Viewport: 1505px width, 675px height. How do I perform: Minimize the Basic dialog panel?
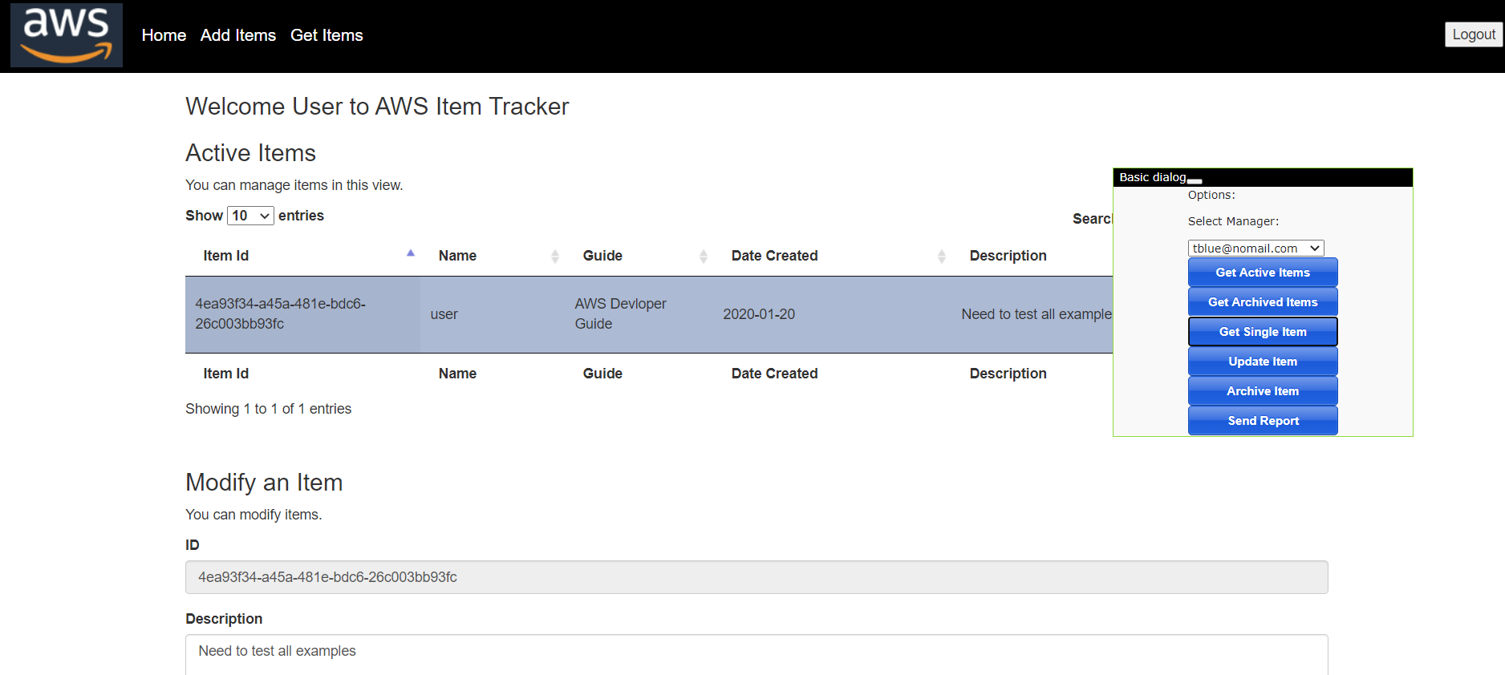[1195, 181]
